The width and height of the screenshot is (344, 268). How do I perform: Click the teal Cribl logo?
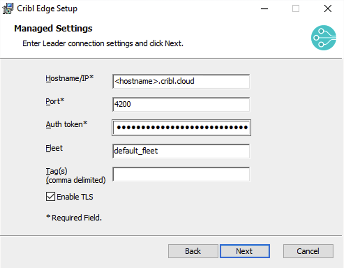[323, 37]
